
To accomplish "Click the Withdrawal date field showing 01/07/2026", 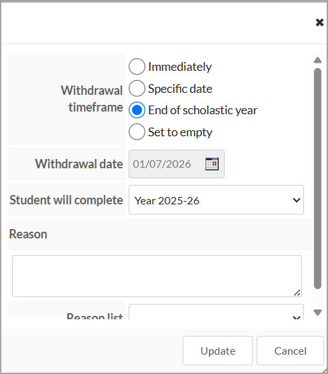I will click(177, 164).
